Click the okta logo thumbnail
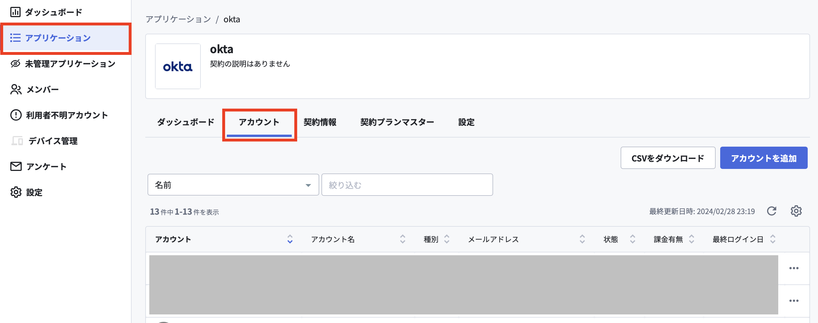818x323 pixels. (178, 66)
